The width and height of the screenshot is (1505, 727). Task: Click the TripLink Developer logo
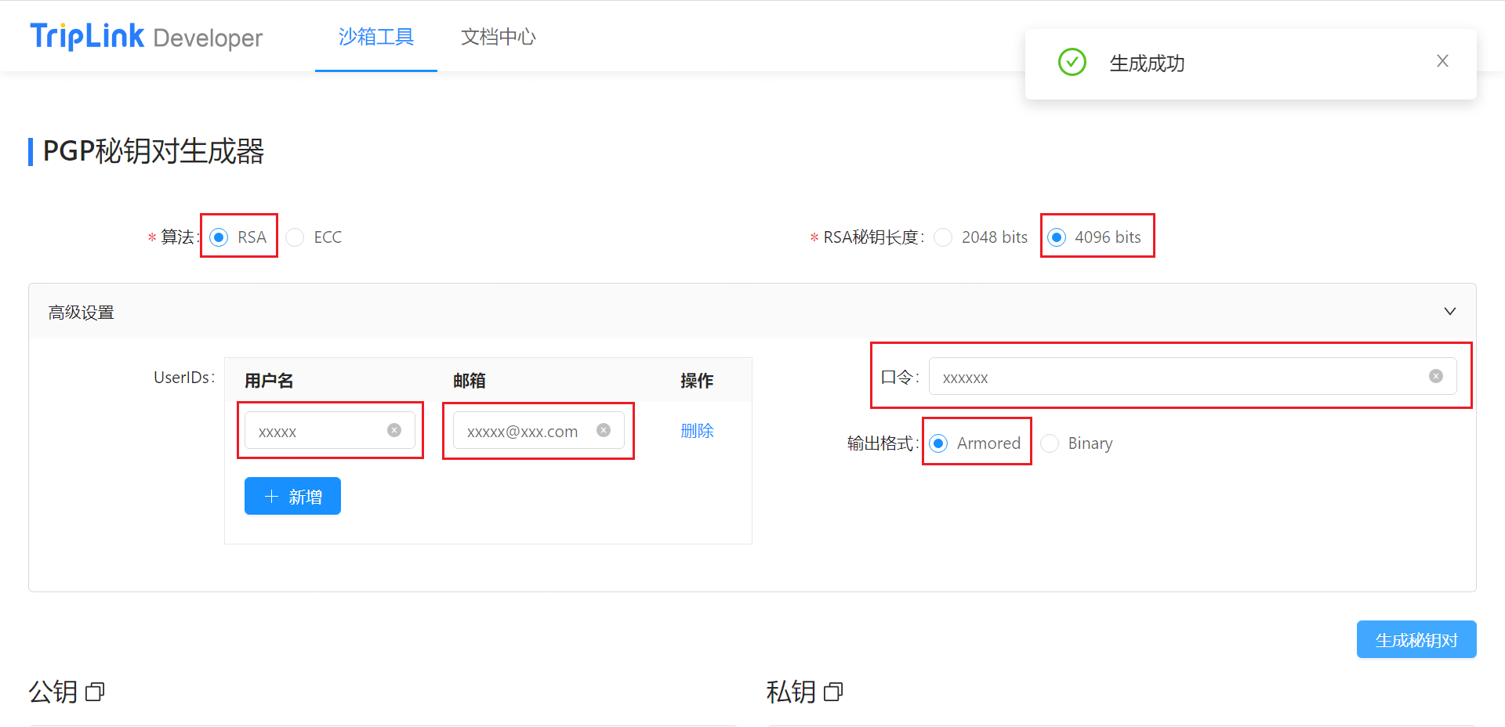pos(146,37)
